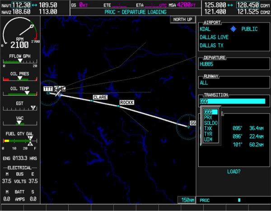
Task: Click DALLAS LOVE airport name
Action: click(214, 37)
